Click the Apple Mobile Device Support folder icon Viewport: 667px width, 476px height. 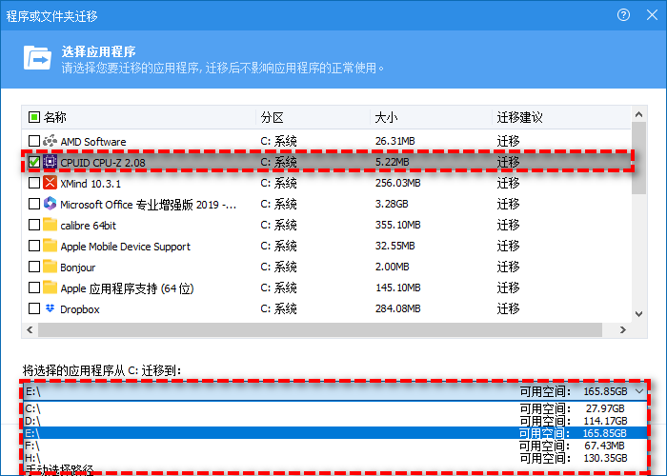tap(50, 246)
